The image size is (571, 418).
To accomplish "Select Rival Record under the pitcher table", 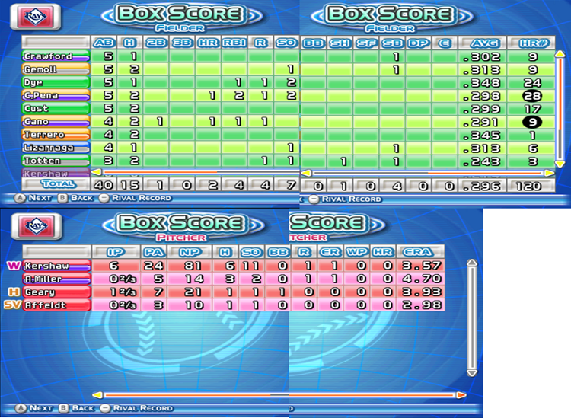I will 136,408.
